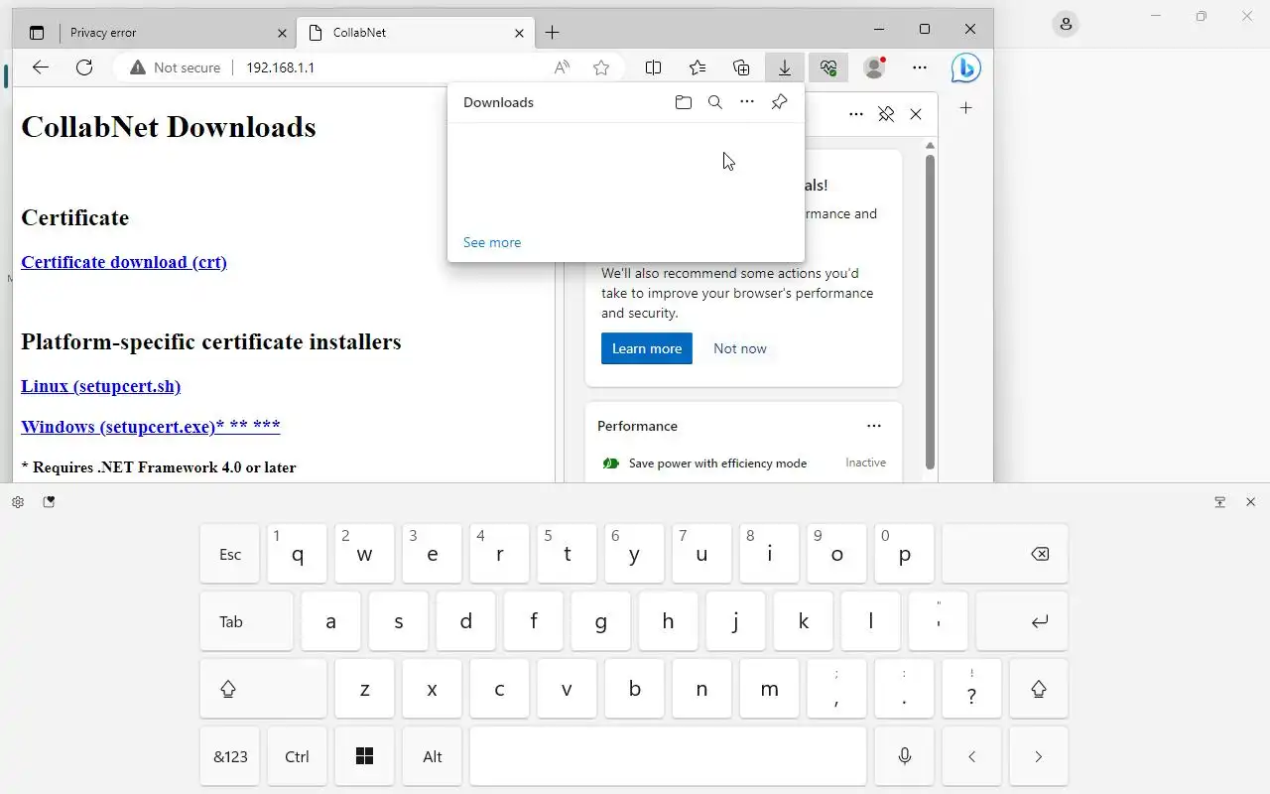The height and width of the screenshot is (794, 1270).
Task: Click the address bar showing 192.168.1.1
Action: (280, 67)
